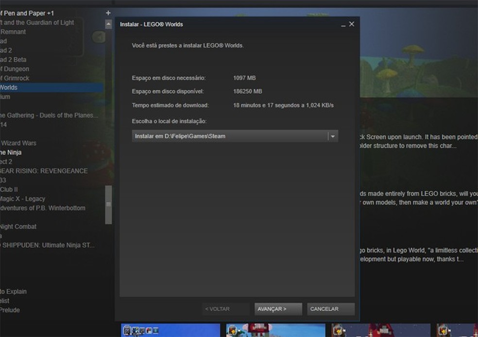Open the third screenshot thumbnail at the bottom
Screen dimensions: 478x337
(381, 330)
